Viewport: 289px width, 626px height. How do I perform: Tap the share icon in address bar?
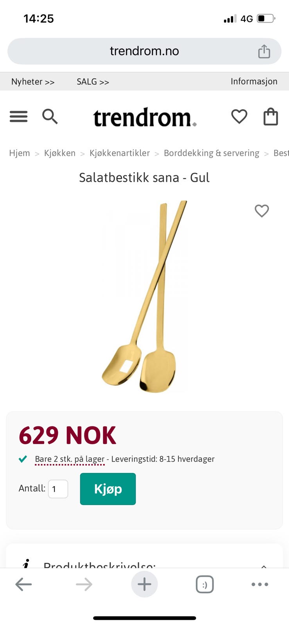[x=264, y=51]
